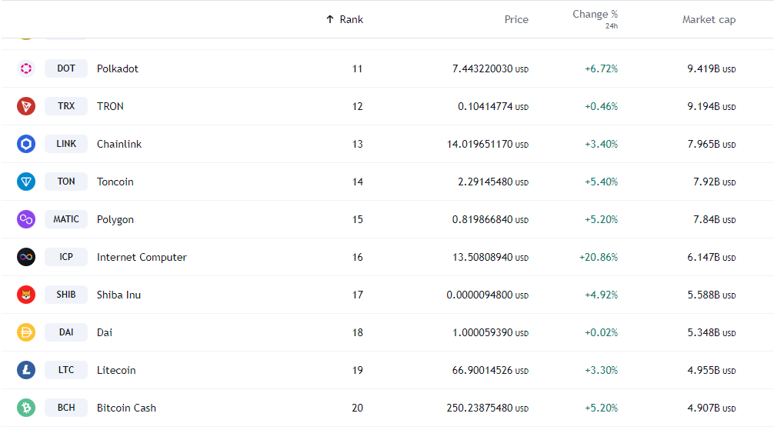Open the Polygon purple logo icon

point(26,219)
